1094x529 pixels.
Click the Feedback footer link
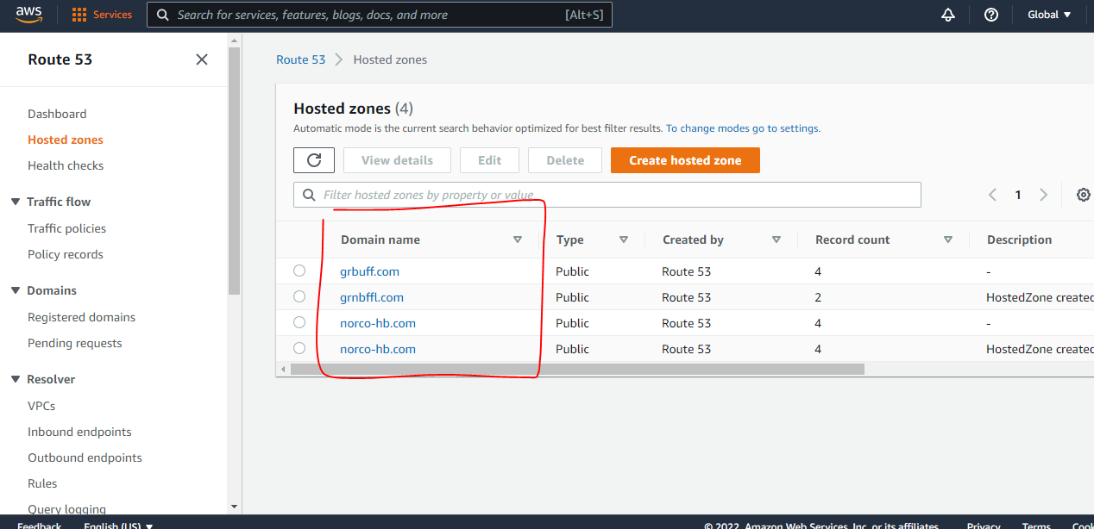pyautogui.click(x=39, y=524)
